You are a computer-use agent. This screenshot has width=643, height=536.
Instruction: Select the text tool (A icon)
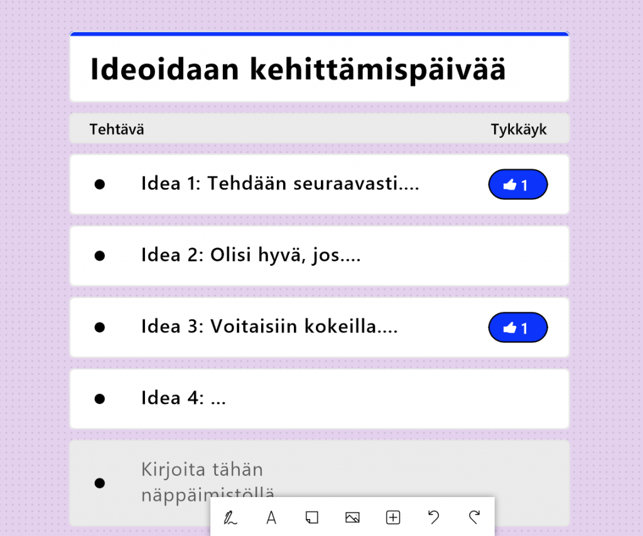click(x=271, y=518)
